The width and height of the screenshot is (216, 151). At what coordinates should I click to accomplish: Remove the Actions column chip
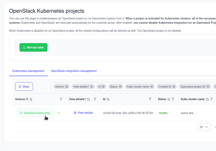(x=67, y=87)
